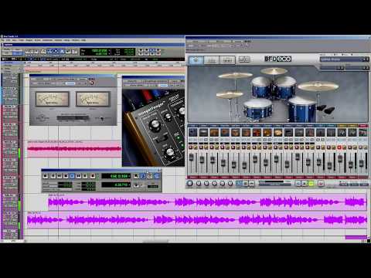This screenshot has height=278, width=371.
Task: Select the Trimmer tool in Pro Tools toolbar
Action: pos(49,52)
